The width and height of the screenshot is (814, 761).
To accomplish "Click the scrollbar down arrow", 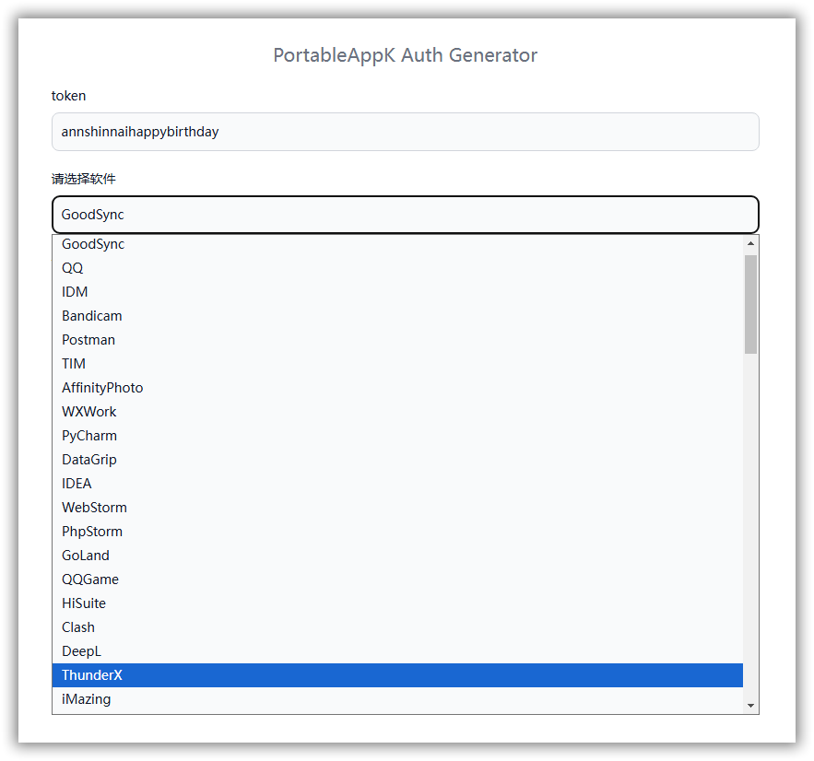I will pyautogui.click(x=750, y=706).
